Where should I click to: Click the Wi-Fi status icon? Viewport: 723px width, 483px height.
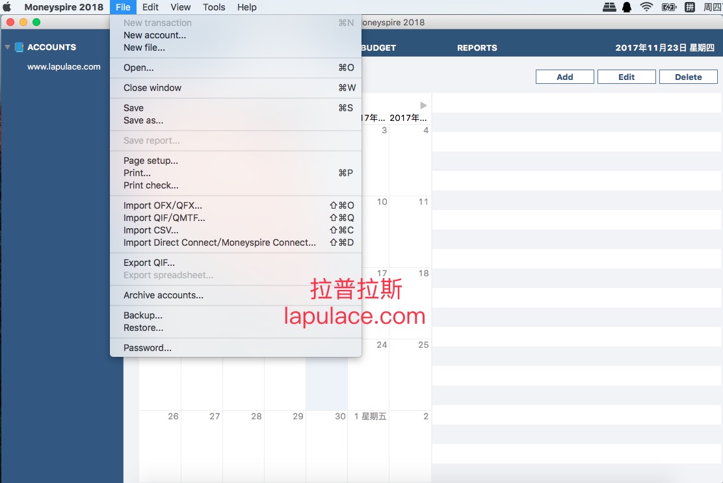pos(646,7)
